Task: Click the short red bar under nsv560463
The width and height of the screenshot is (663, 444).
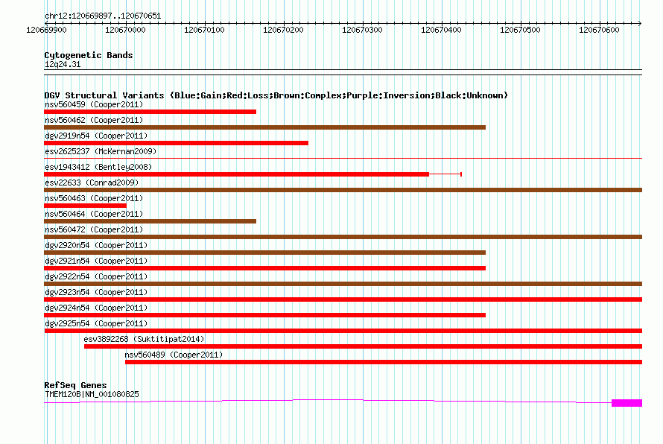Action: tap(85, 206)
